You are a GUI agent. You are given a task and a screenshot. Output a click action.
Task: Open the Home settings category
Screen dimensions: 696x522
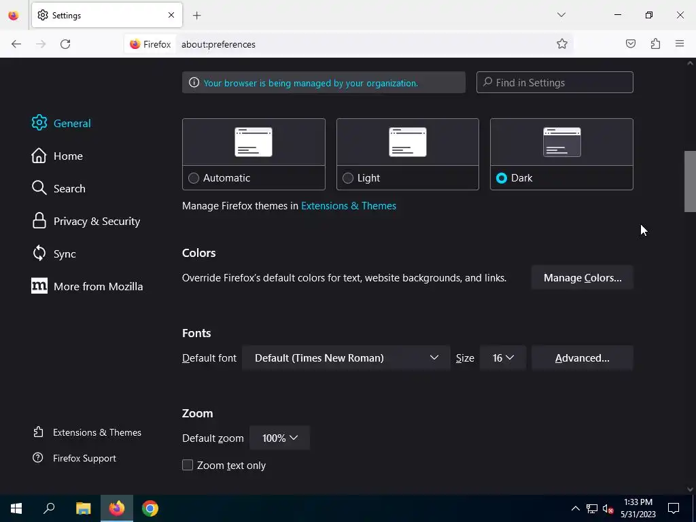pos(57,156)
